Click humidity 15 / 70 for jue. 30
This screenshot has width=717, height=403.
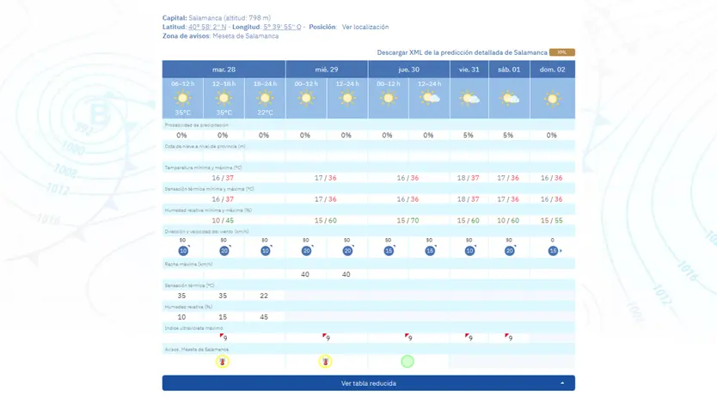click(408, 220)
